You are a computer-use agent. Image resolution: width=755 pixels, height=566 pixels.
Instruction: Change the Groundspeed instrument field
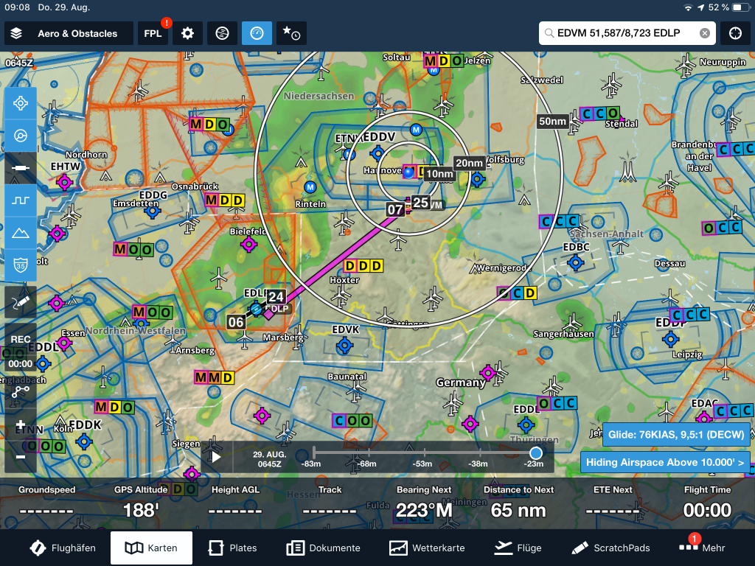[x=46, y=503]
